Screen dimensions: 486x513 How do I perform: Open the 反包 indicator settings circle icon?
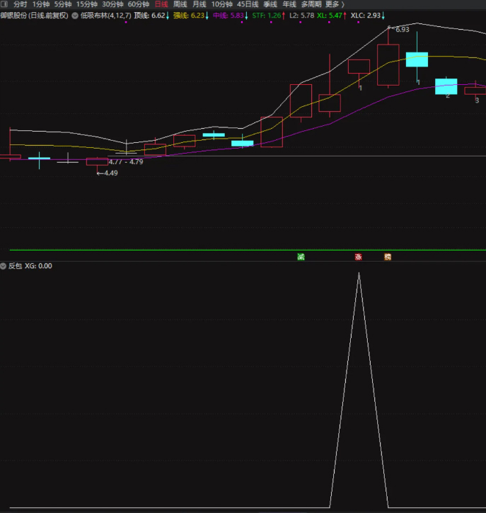coord(4,266)
